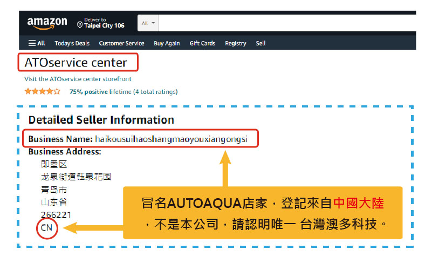
Task: Select address line 山东省
Action: coord(54,202)
